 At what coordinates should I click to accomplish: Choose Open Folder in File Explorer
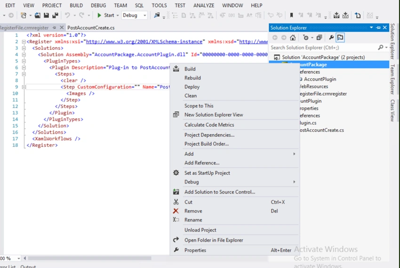(x=214, y=240)
